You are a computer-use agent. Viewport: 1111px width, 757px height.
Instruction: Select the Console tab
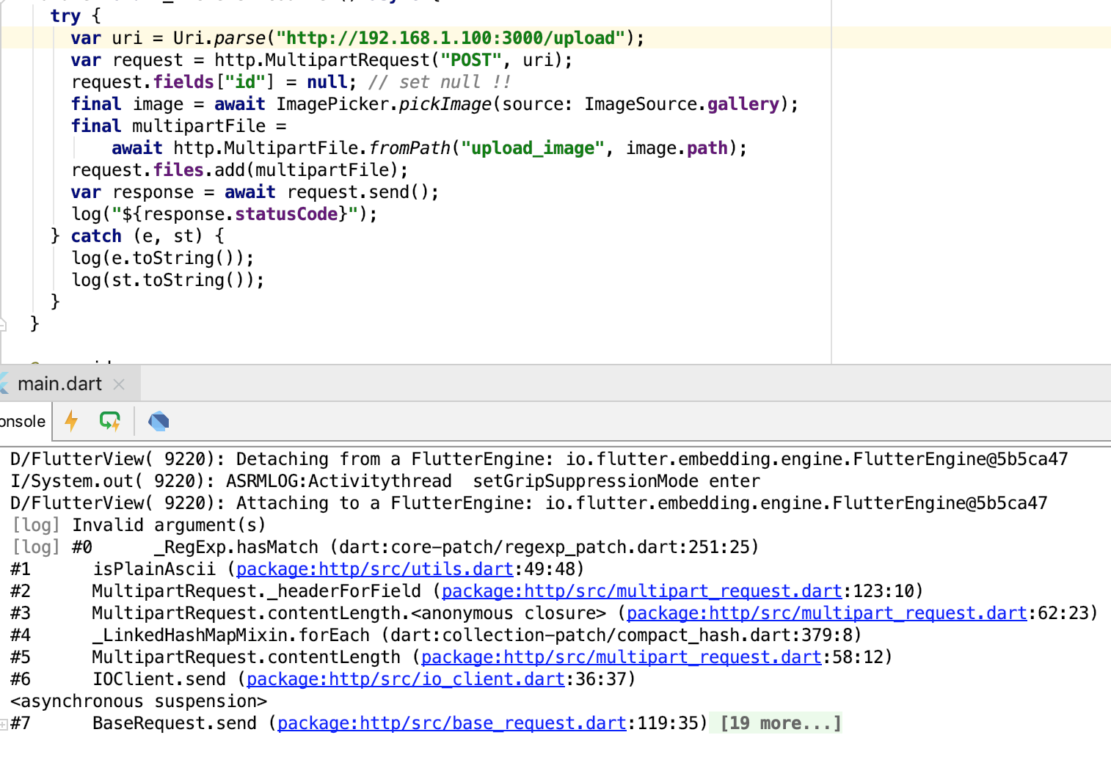(x=22, y=421)
